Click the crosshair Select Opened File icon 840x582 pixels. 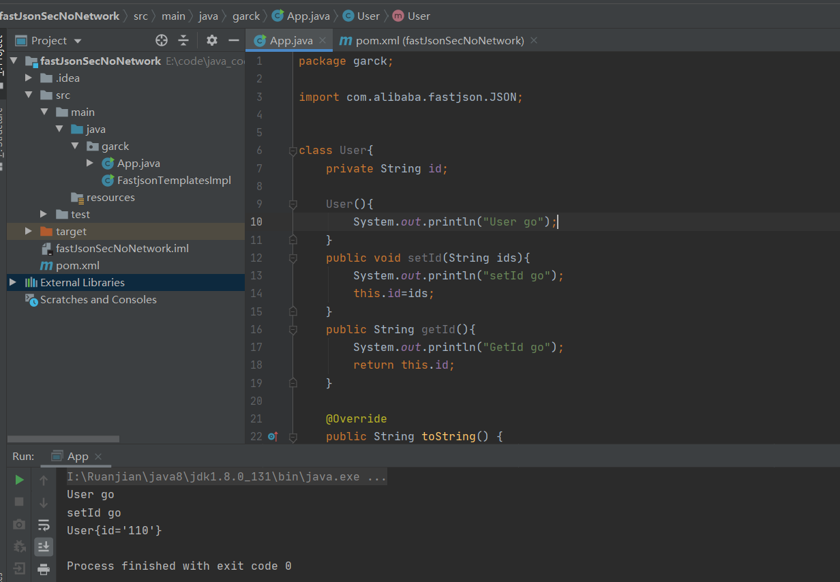[x=162, y=40]
